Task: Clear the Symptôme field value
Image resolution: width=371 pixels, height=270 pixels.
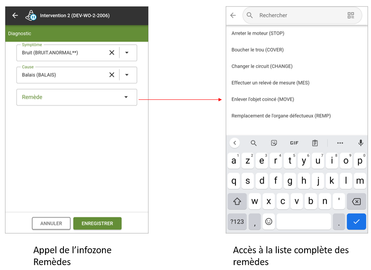Action: 112,52
